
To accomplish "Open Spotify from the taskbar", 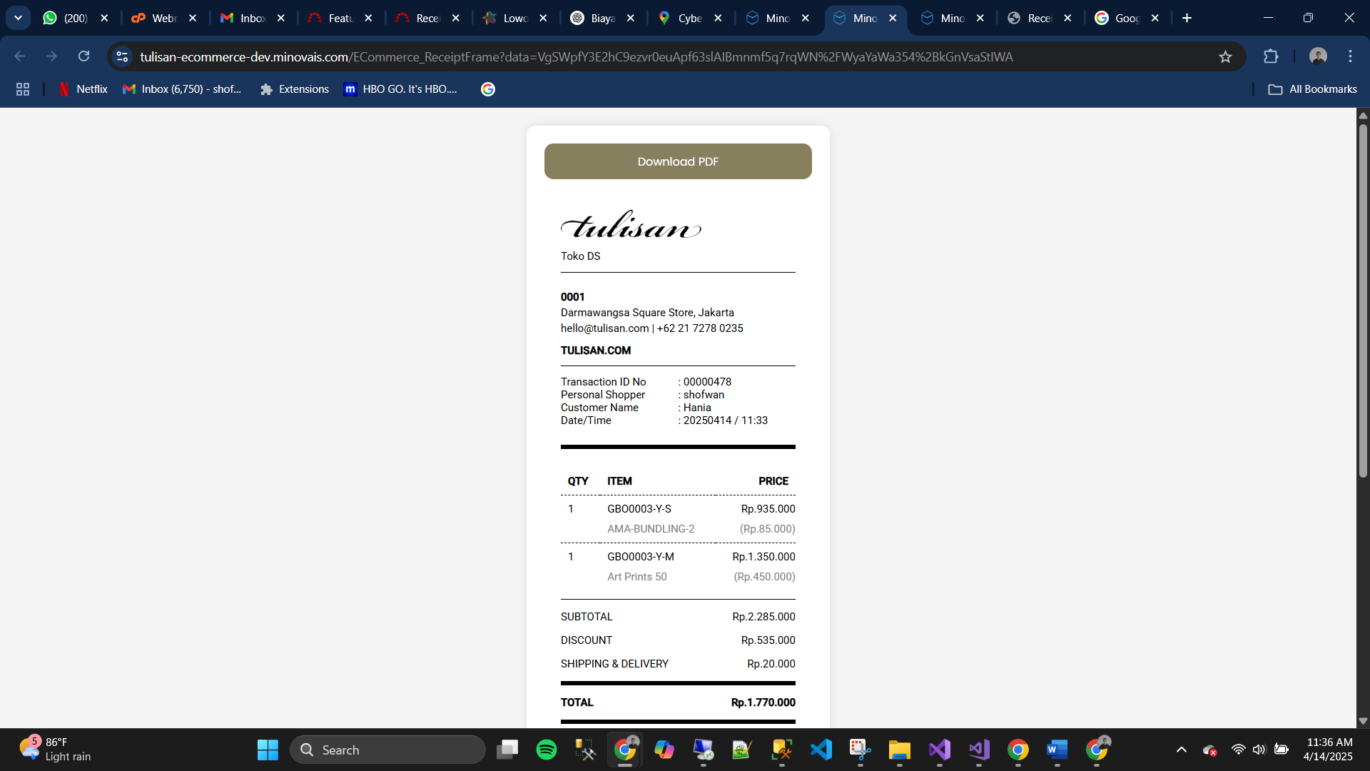I will (x=547, y=750).
